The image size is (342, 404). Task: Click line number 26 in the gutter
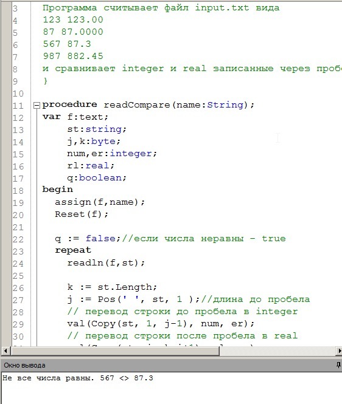pos(18,288)
